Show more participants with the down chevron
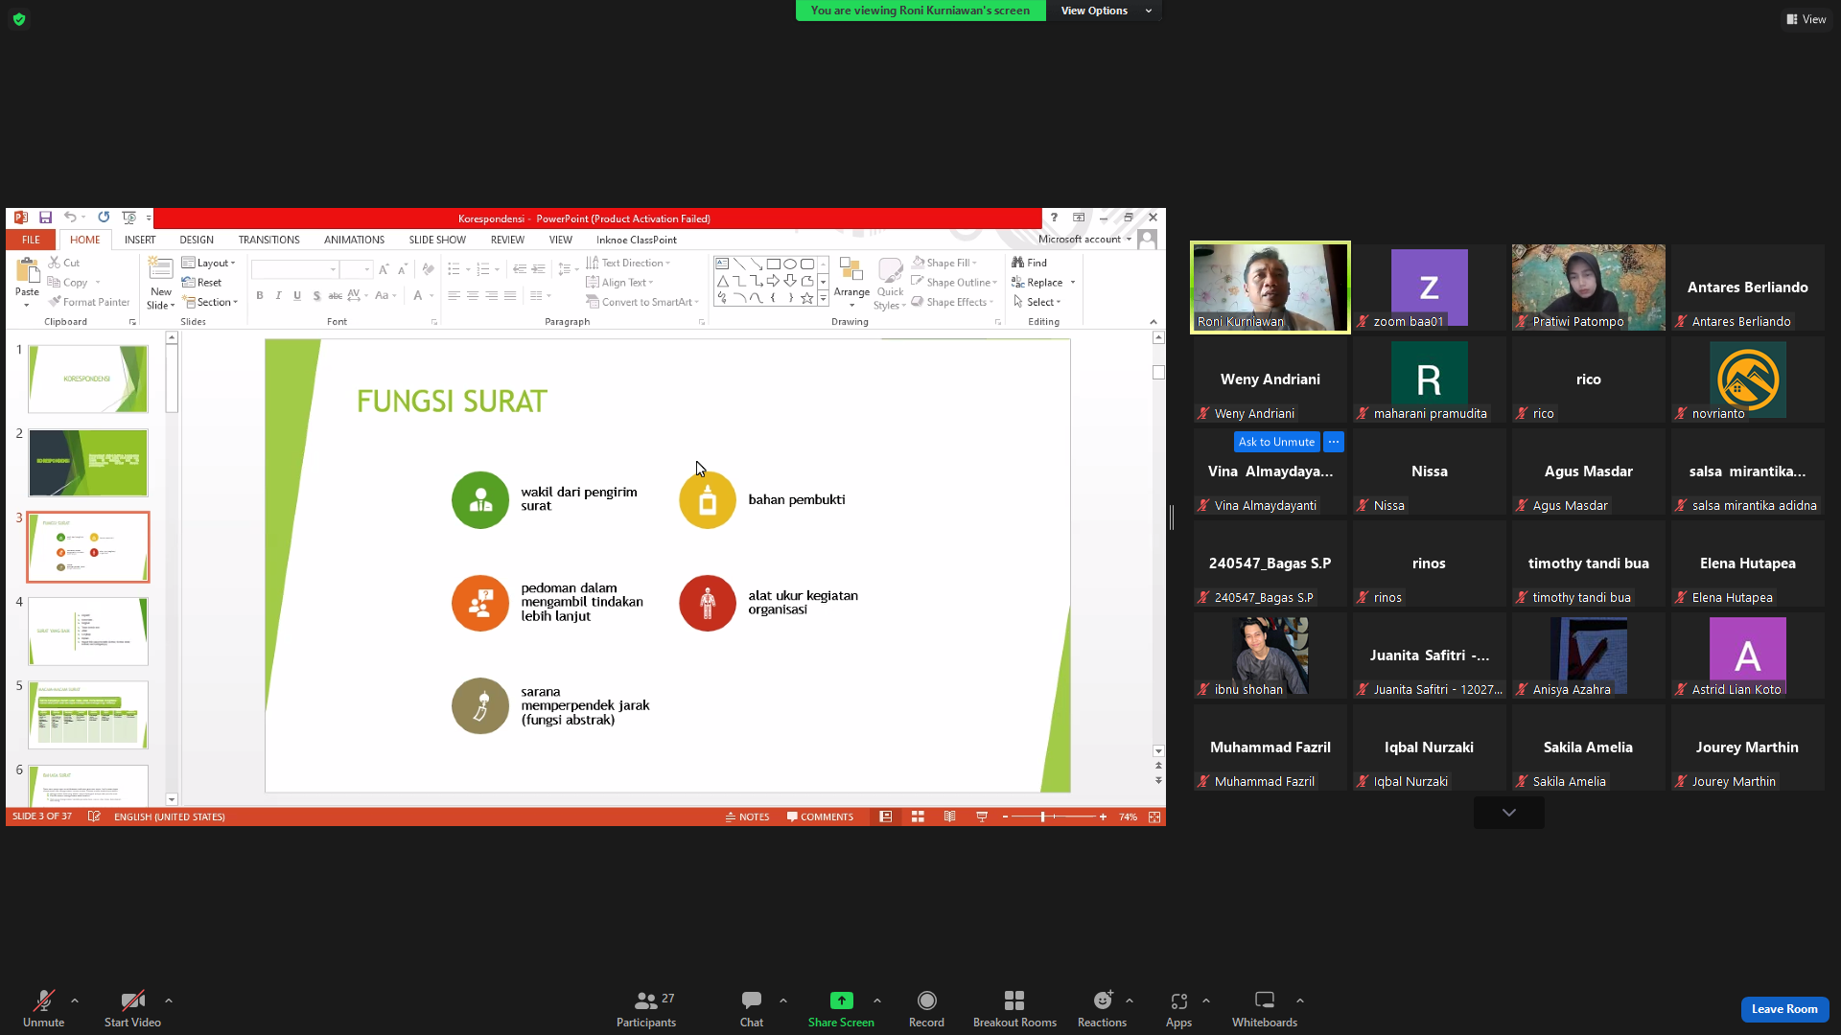1841x1035 pixels. pyautogui.click(x=1509, y=813)
